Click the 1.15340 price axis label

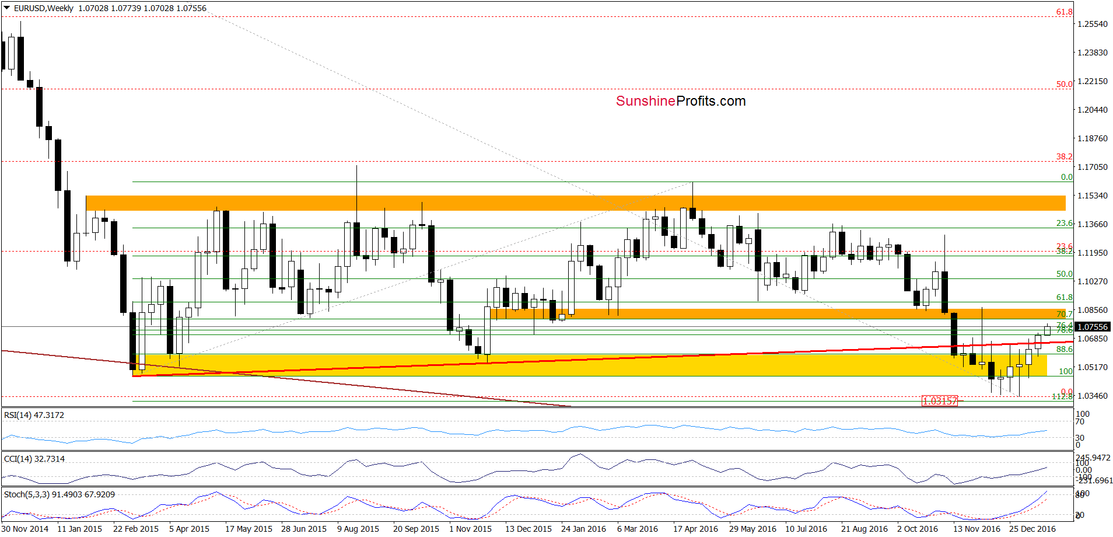click(1093, 196)
